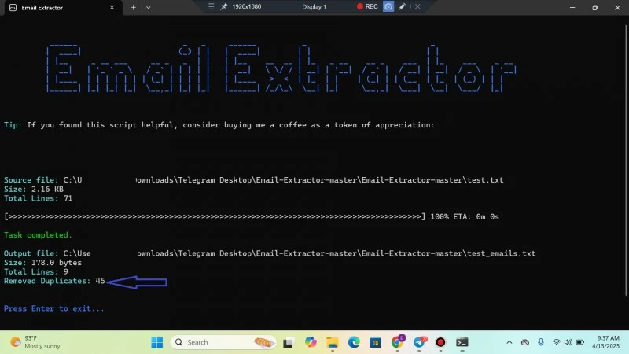Select the Email Extractor terminal tab
Screen dimensions: 629x354
(55, 7)
